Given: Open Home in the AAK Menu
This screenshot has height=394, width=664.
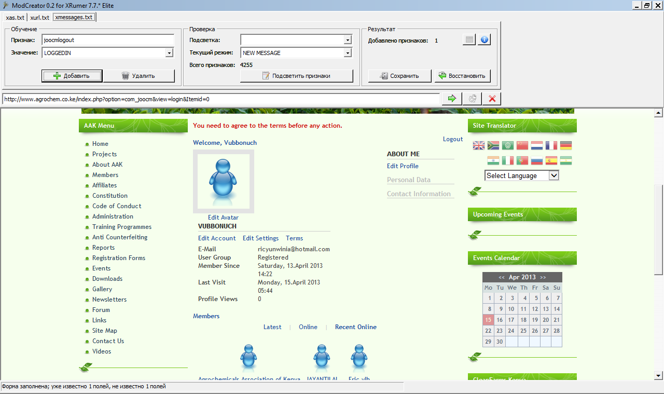Looking at the screenshot, I should (100, 144).
